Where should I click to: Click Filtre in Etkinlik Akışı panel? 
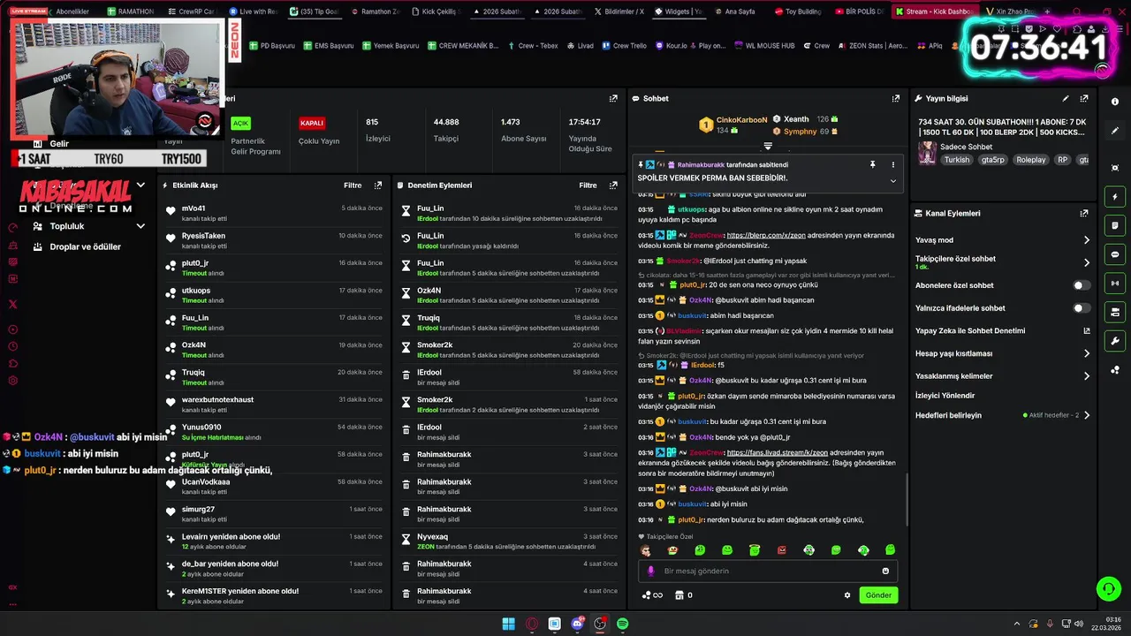pyautogui.click(x=353, y=185)
